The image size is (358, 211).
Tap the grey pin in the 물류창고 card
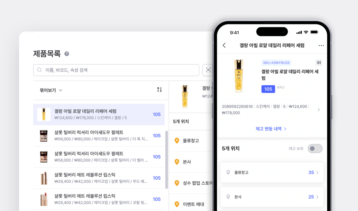(228, 173)
